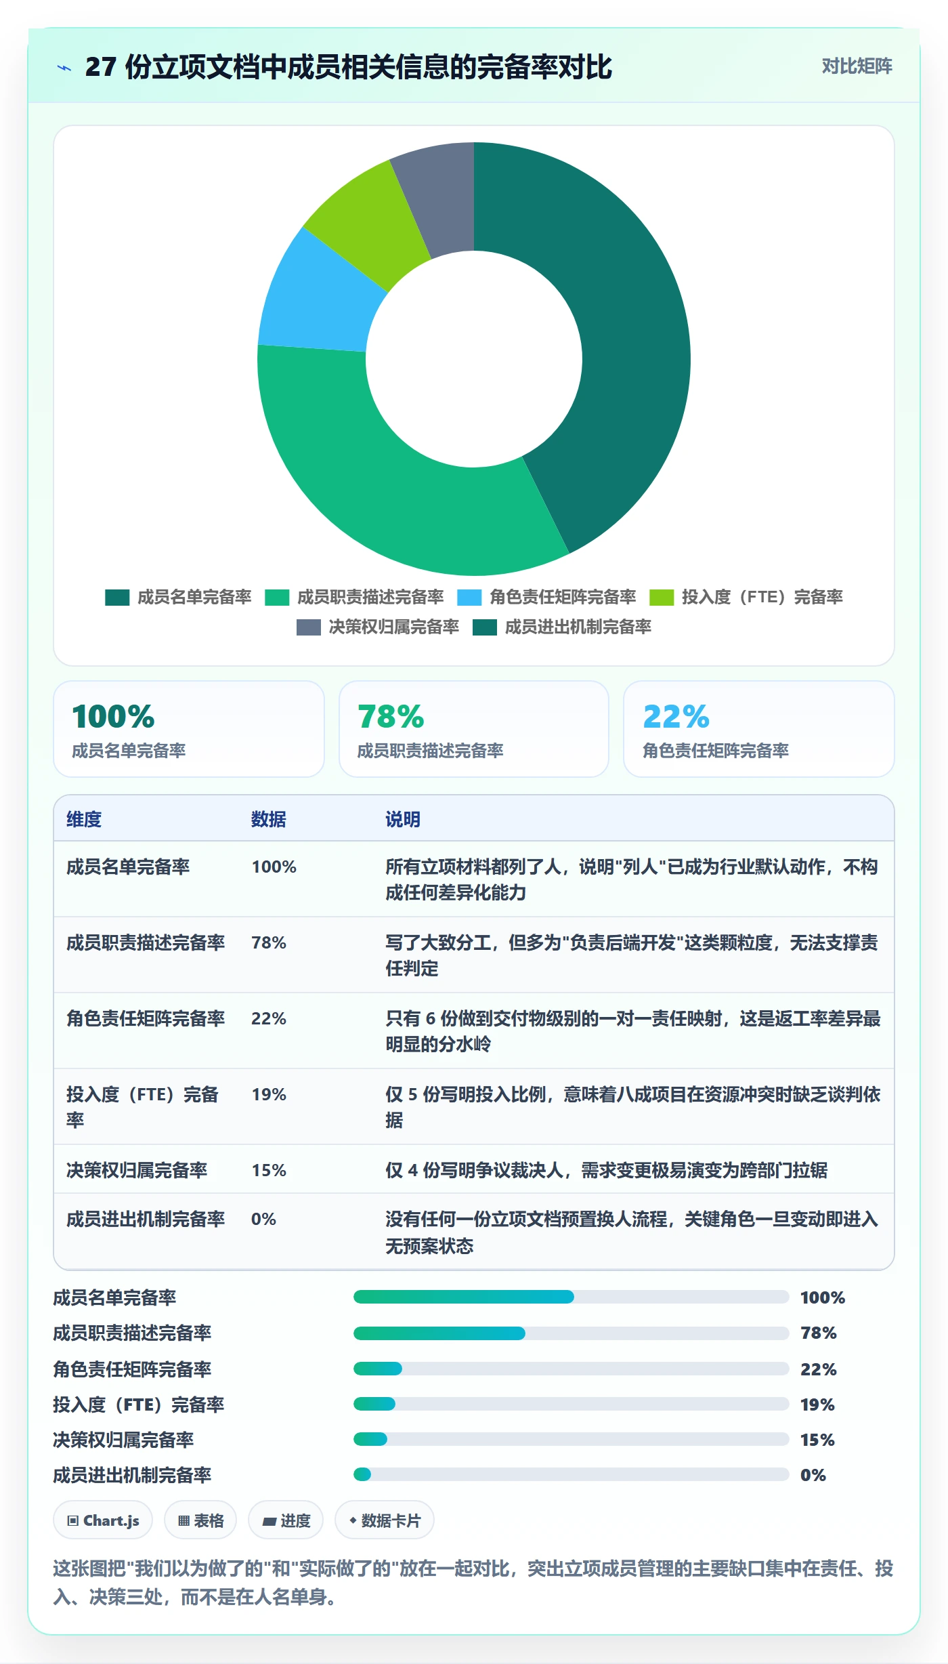Image resolution: width=948 pixels, height=1664 pixels.
Task: Click the 数据 column header
Action: coord(269,819)
